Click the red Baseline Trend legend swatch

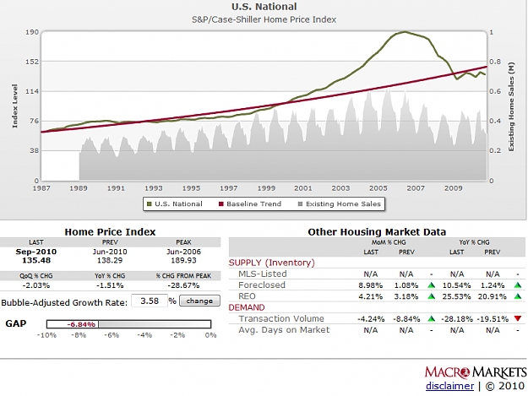pyautogui.click(x=221, y=203)
